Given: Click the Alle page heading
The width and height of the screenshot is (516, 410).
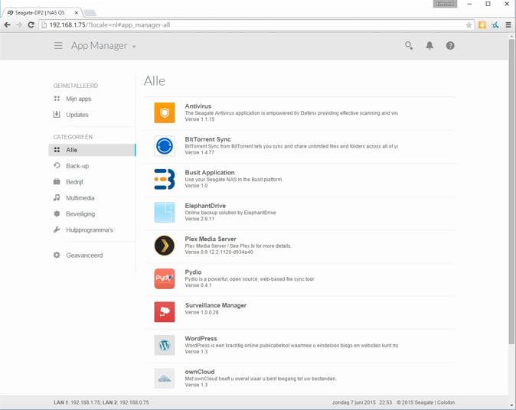Looking at the screenshot, I should [155, 80].
